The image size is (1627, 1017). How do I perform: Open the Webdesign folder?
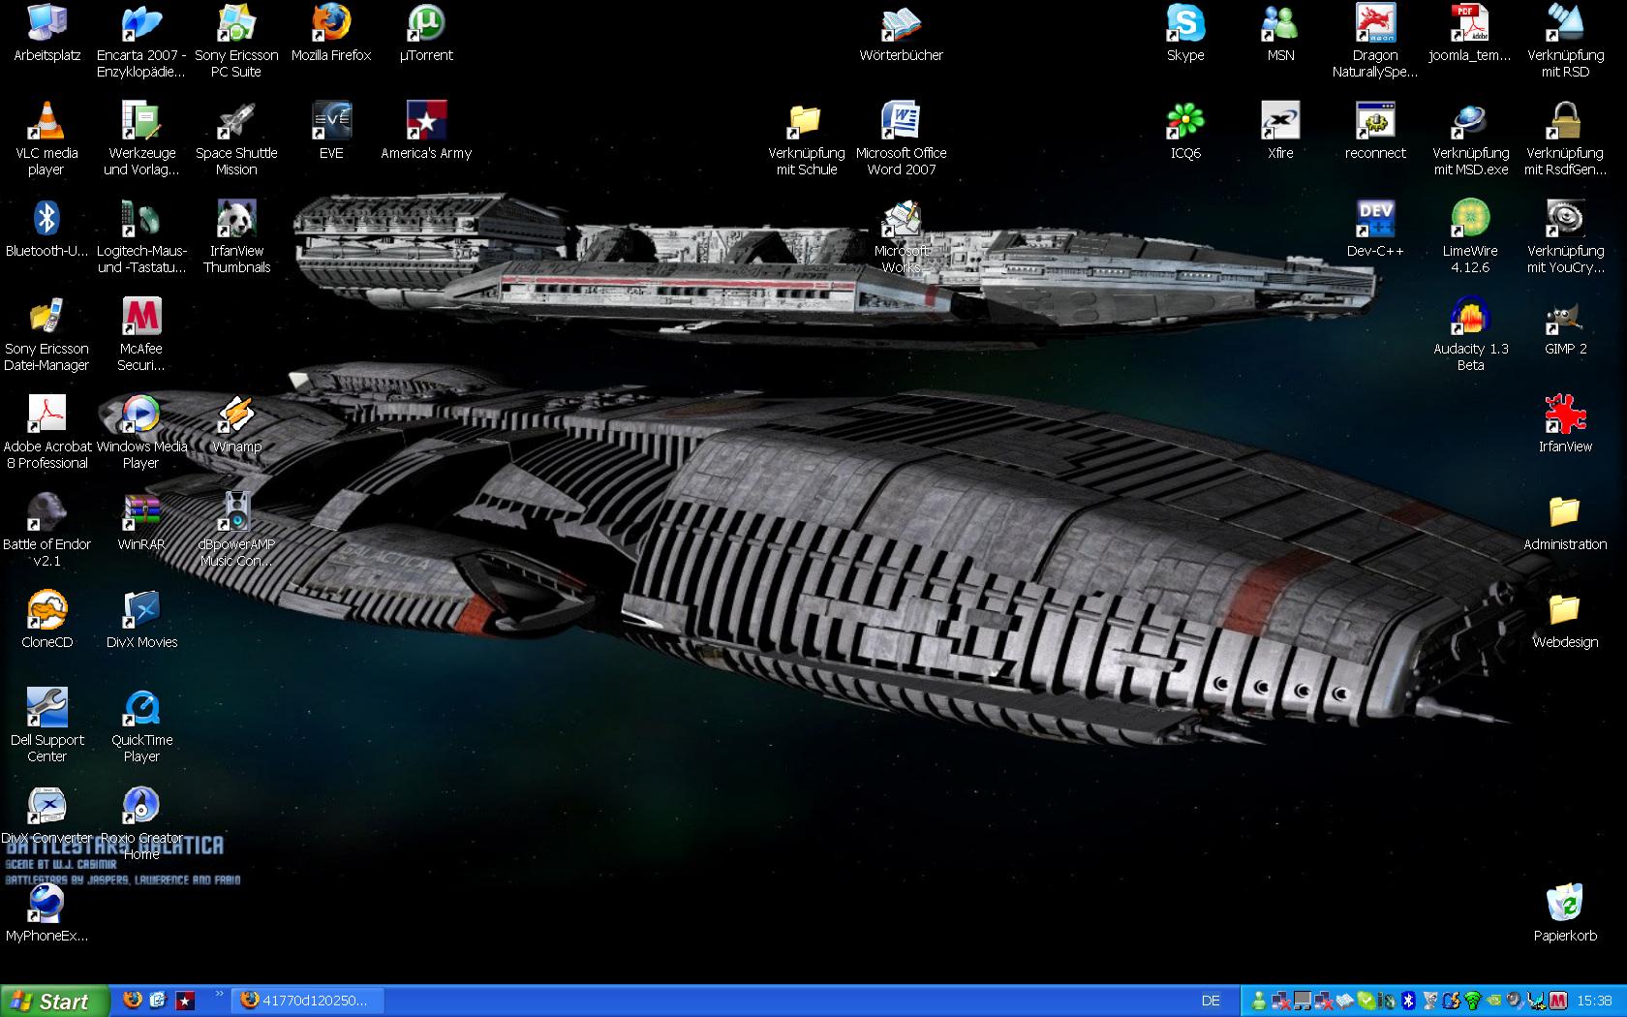1565,611
